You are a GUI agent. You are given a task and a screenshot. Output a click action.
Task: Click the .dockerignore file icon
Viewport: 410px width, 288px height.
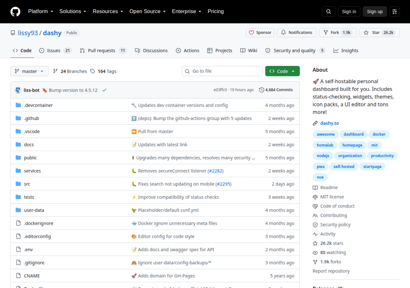pyautogui.click(x=18, y=223)
